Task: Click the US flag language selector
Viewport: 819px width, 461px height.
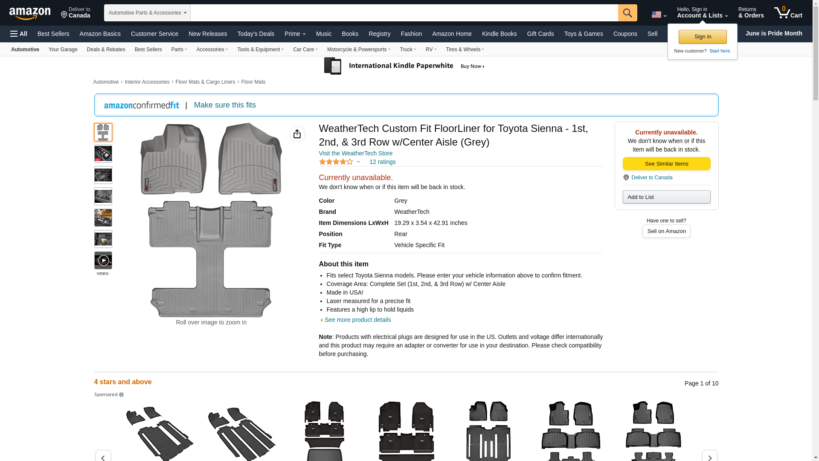Action: point(658,15)
